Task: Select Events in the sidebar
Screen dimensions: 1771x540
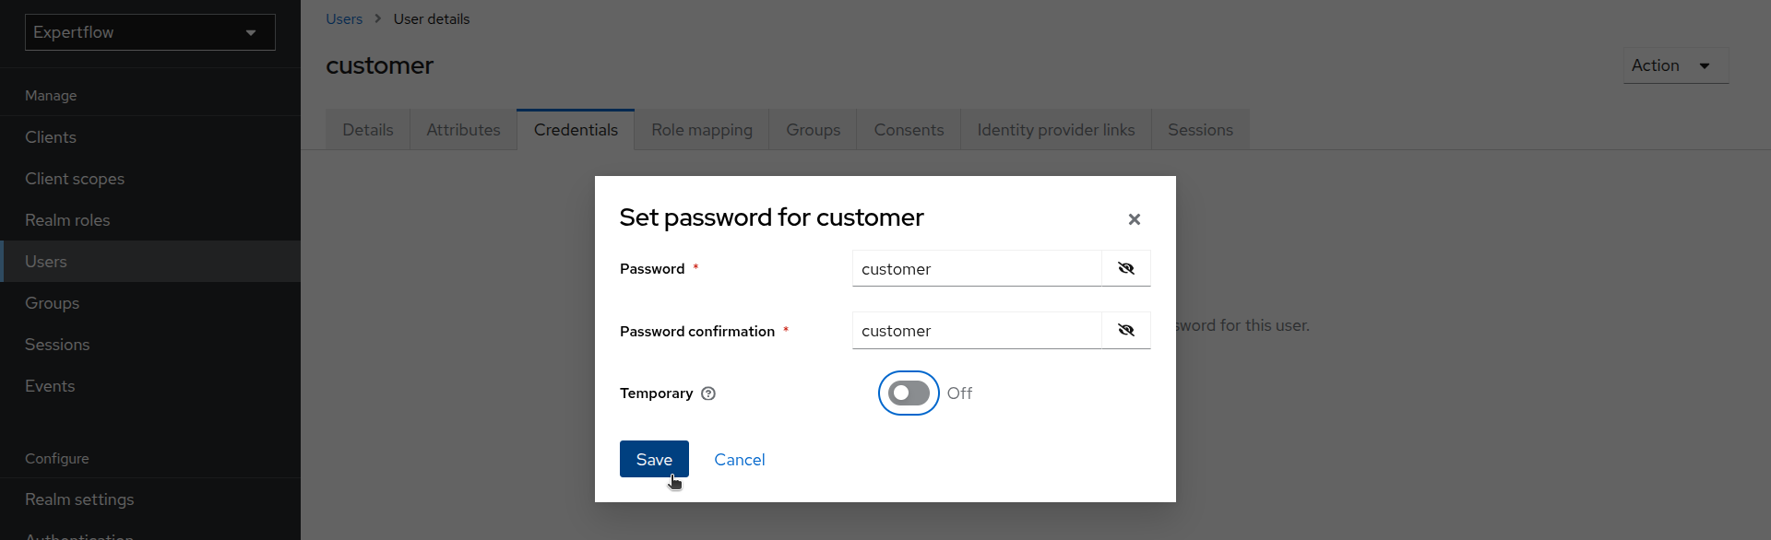Action: pyautogui.click(x=50, y=386)
